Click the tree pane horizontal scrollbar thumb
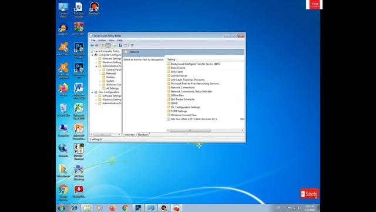 (102, 134)
